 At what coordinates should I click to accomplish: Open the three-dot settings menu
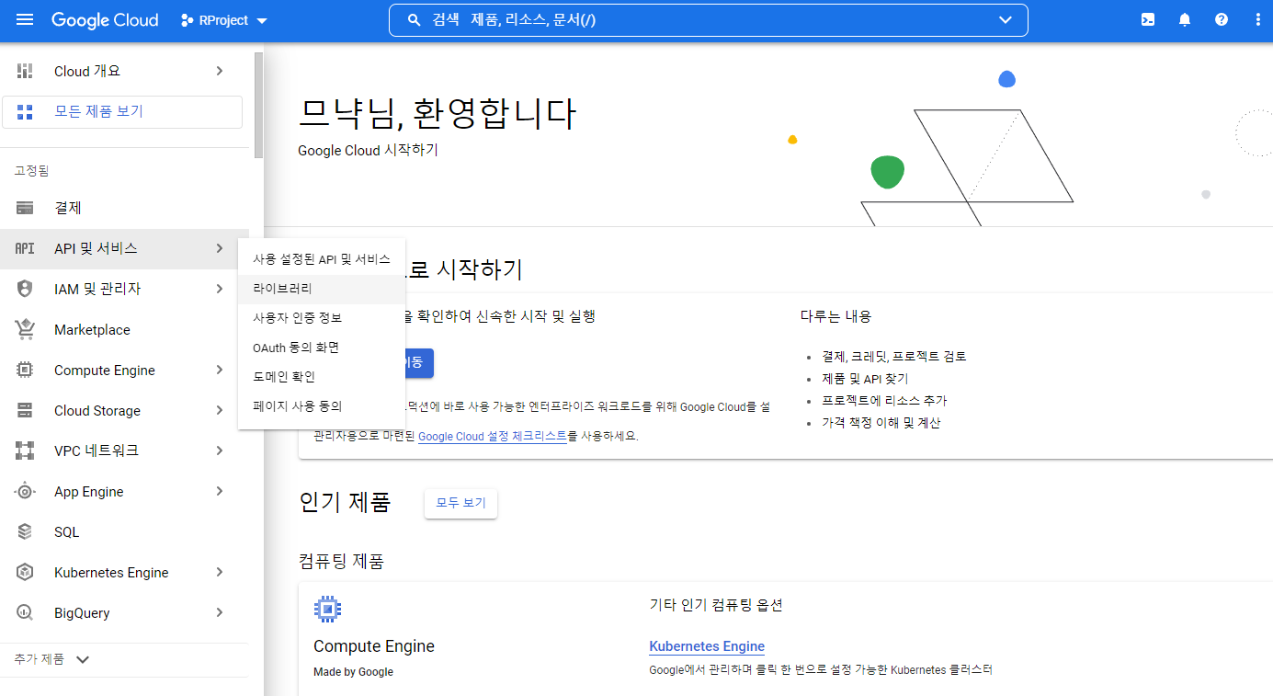pyautogui.click(x=1257, y=20)
